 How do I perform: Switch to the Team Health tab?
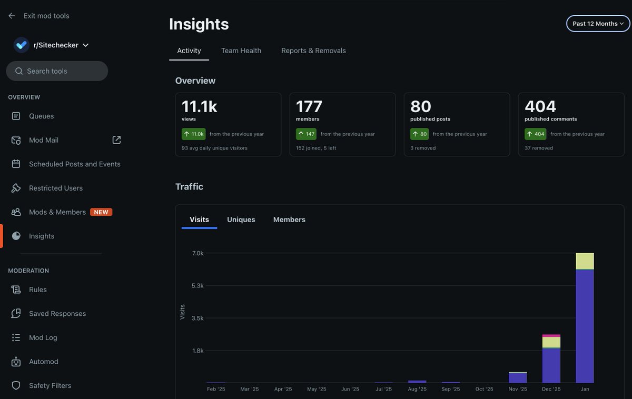point(241,50)
